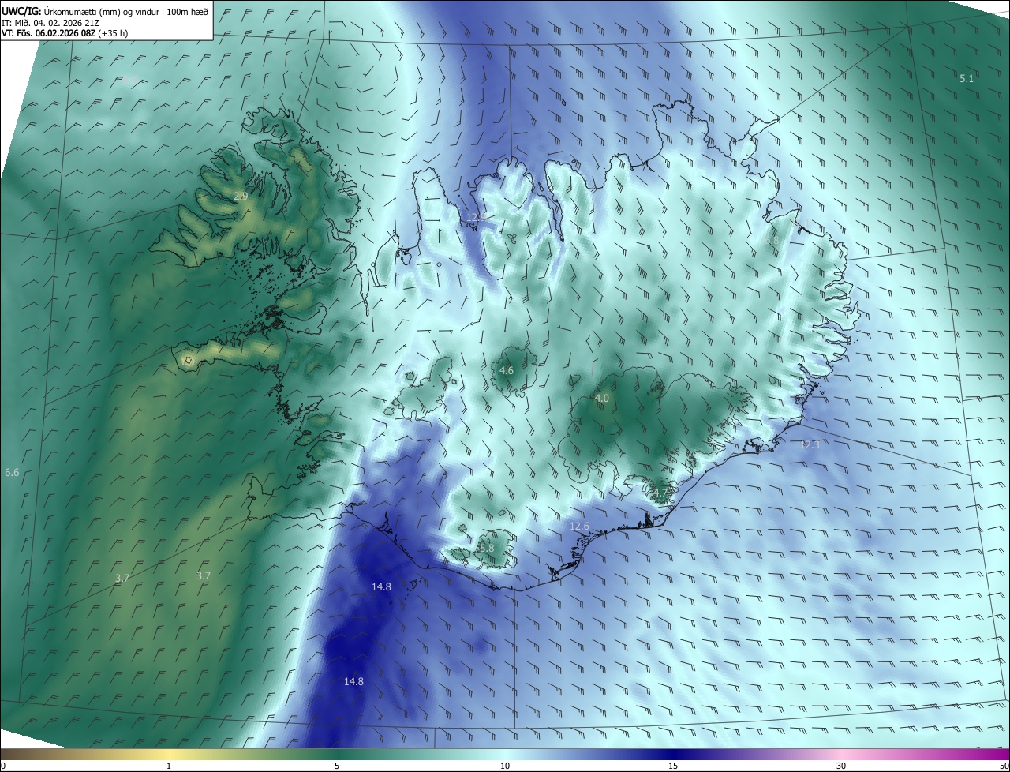Select the 'IT: Mið. 04. 02. 2026 21Z' line

[x=50, y=22]
